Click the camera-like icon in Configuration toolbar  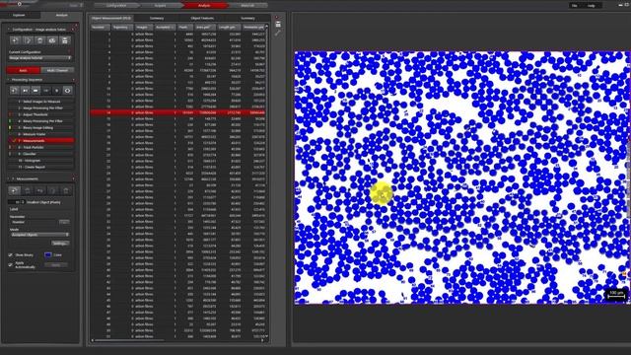coord(52,40)
